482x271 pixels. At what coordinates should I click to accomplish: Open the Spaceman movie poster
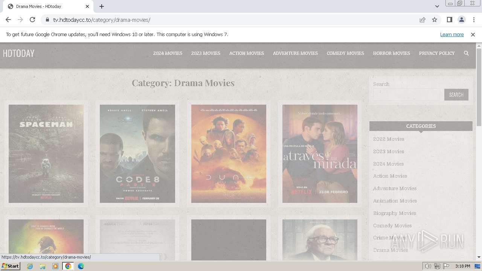pyautogui.click(x=46, y=154)
